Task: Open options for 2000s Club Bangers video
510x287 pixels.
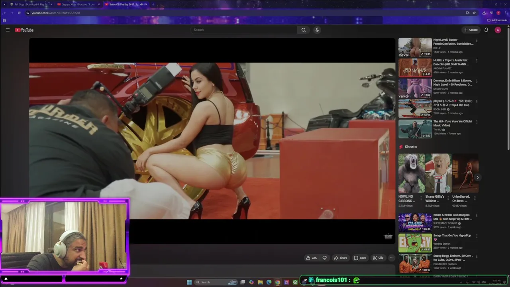Action: pyautogui.click(x=477, y=216)
